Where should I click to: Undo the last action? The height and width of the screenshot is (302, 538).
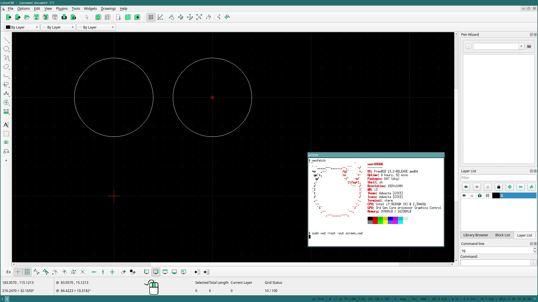tap(98, 17)
